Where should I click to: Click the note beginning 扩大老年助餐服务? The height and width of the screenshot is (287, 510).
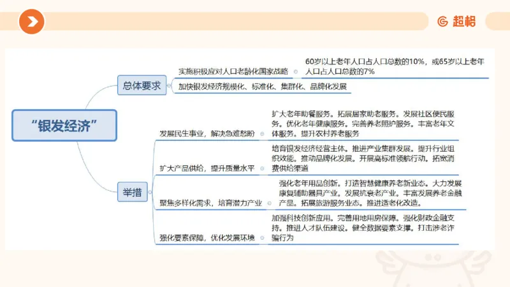363,124
